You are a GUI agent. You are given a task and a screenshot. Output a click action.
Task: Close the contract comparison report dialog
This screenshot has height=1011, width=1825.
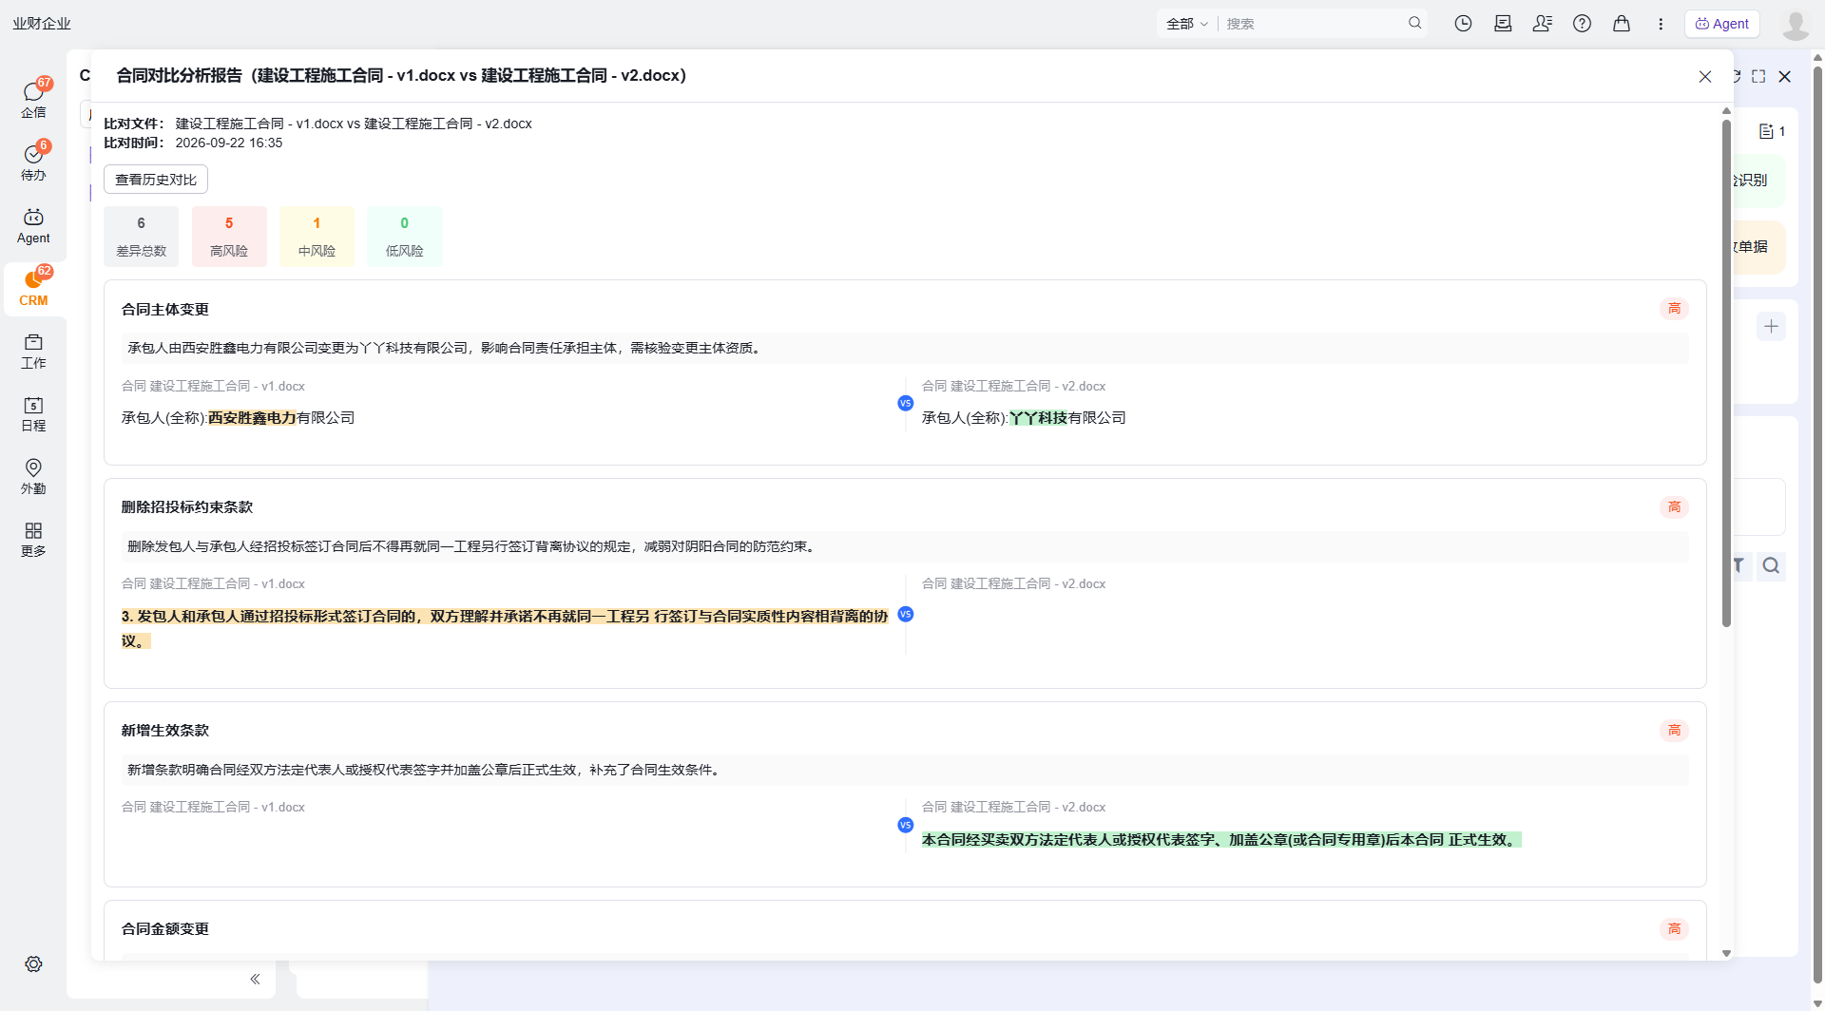coord(1705,77)
